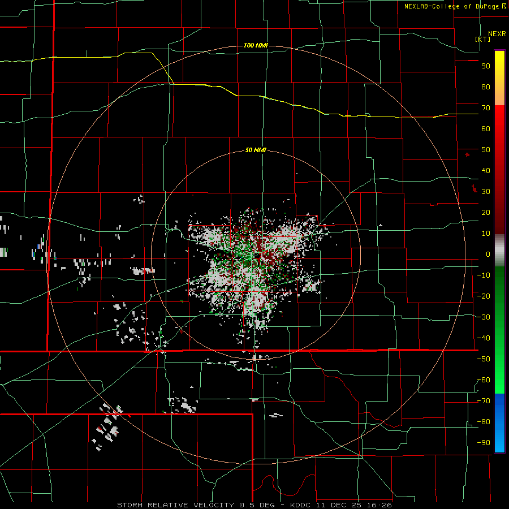Click the blue bottom segment of the color bar
The height and width of the screenshot is (509, 509).
(499, 422)
